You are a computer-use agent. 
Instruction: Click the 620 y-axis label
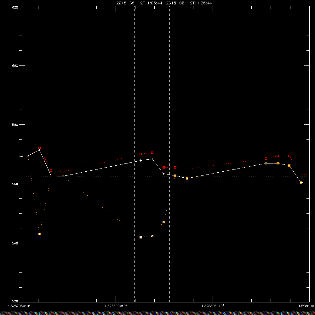click(15, 7)
